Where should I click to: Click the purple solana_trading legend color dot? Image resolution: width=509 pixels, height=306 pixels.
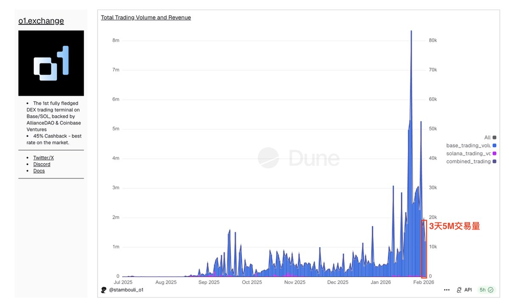tap(494, 153)
